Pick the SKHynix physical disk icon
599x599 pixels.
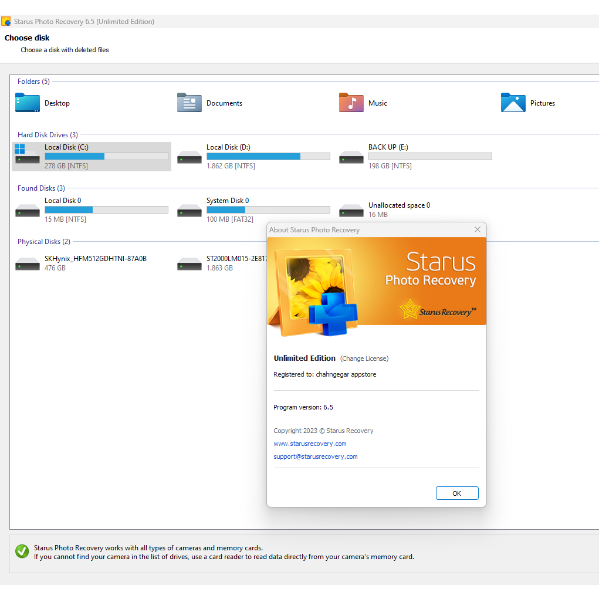coord(28,263)
